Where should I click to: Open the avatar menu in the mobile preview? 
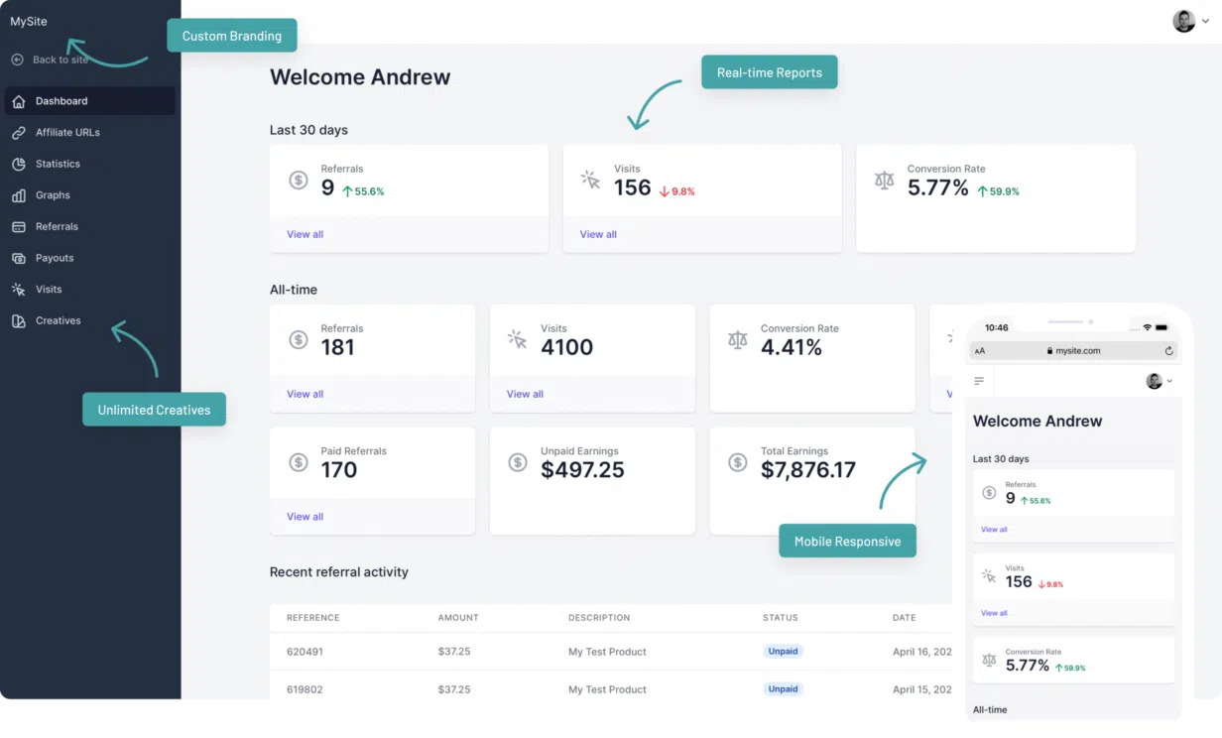[1155, 381]
